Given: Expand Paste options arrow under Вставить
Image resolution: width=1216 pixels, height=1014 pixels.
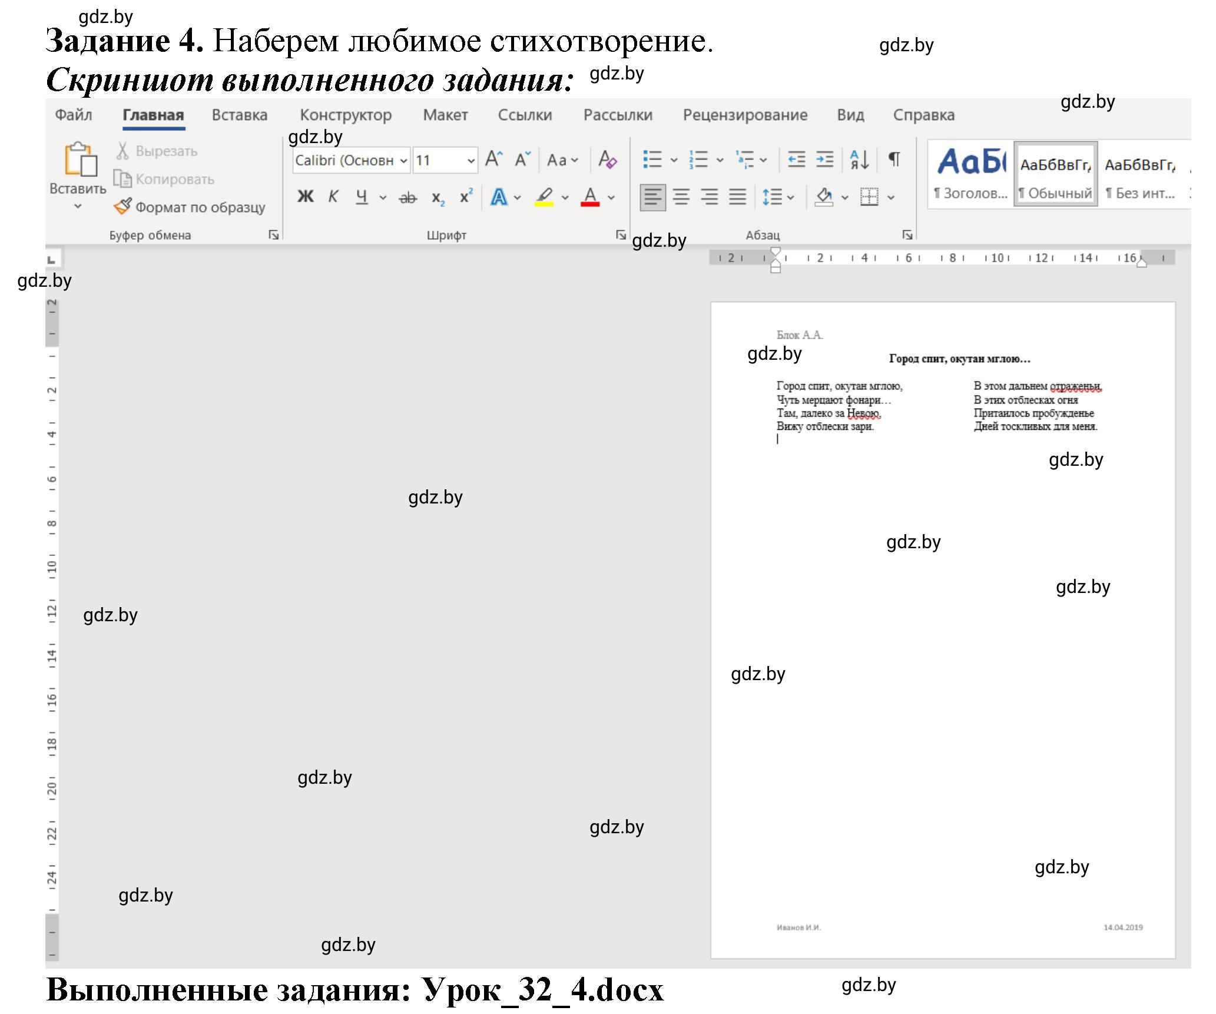Looking at the screenshot, I should [78, 207].
